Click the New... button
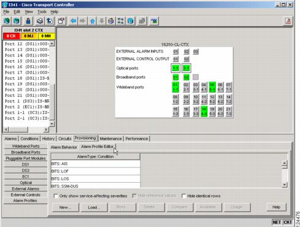Image resolution: width=300 pixels, height=227 pixels. coord(66,207)
